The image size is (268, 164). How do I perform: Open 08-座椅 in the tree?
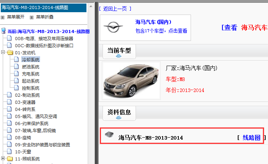(x=23, y=138)
